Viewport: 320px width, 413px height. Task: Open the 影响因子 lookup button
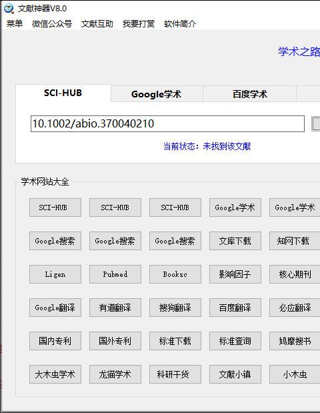(x=235, y=274)
